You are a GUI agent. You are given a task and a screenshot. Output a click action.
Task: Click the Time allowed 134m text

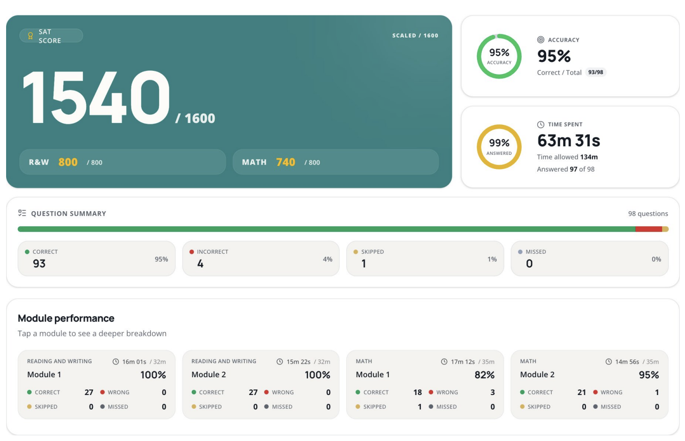click(567, 157)
